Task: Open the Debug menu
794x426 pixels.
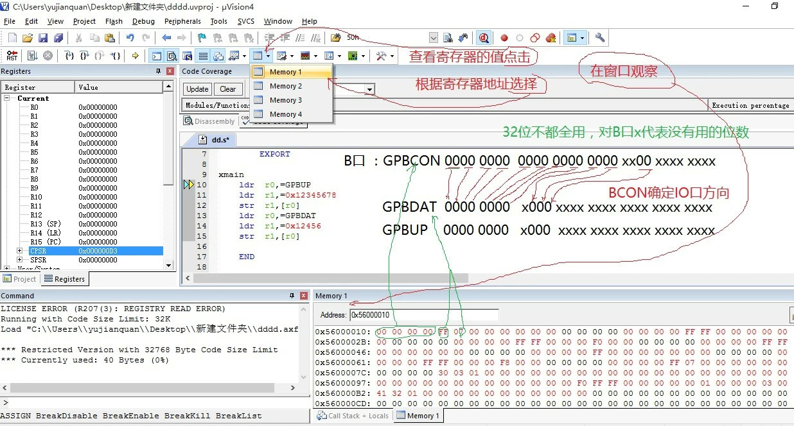Action: 143,21
